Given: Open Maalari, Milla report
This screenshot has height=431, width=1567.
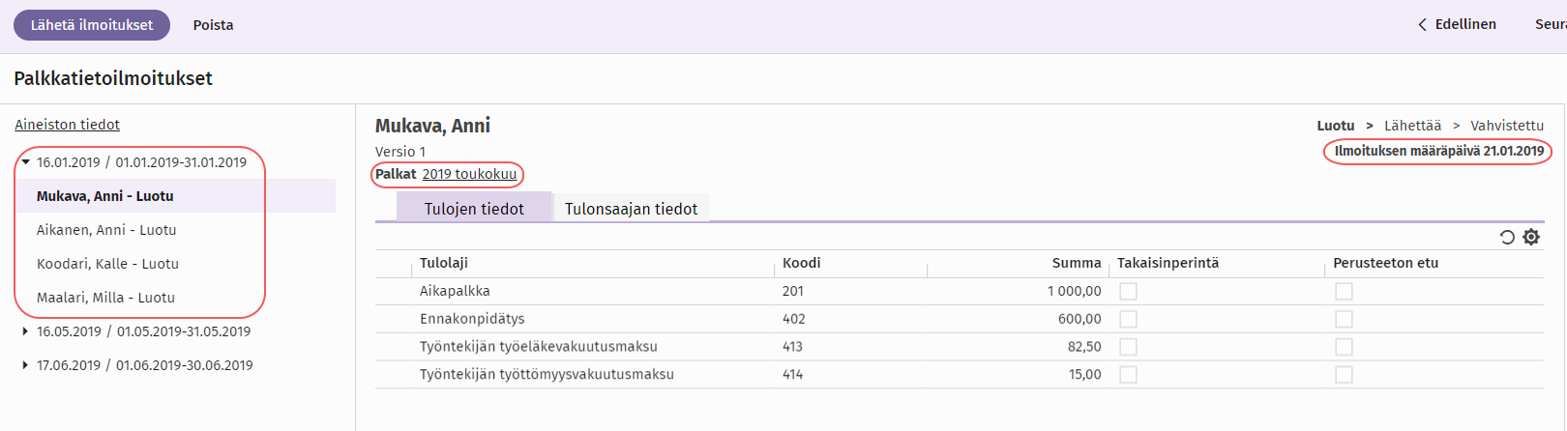Looking at the screenshot, I should [105, 298].
